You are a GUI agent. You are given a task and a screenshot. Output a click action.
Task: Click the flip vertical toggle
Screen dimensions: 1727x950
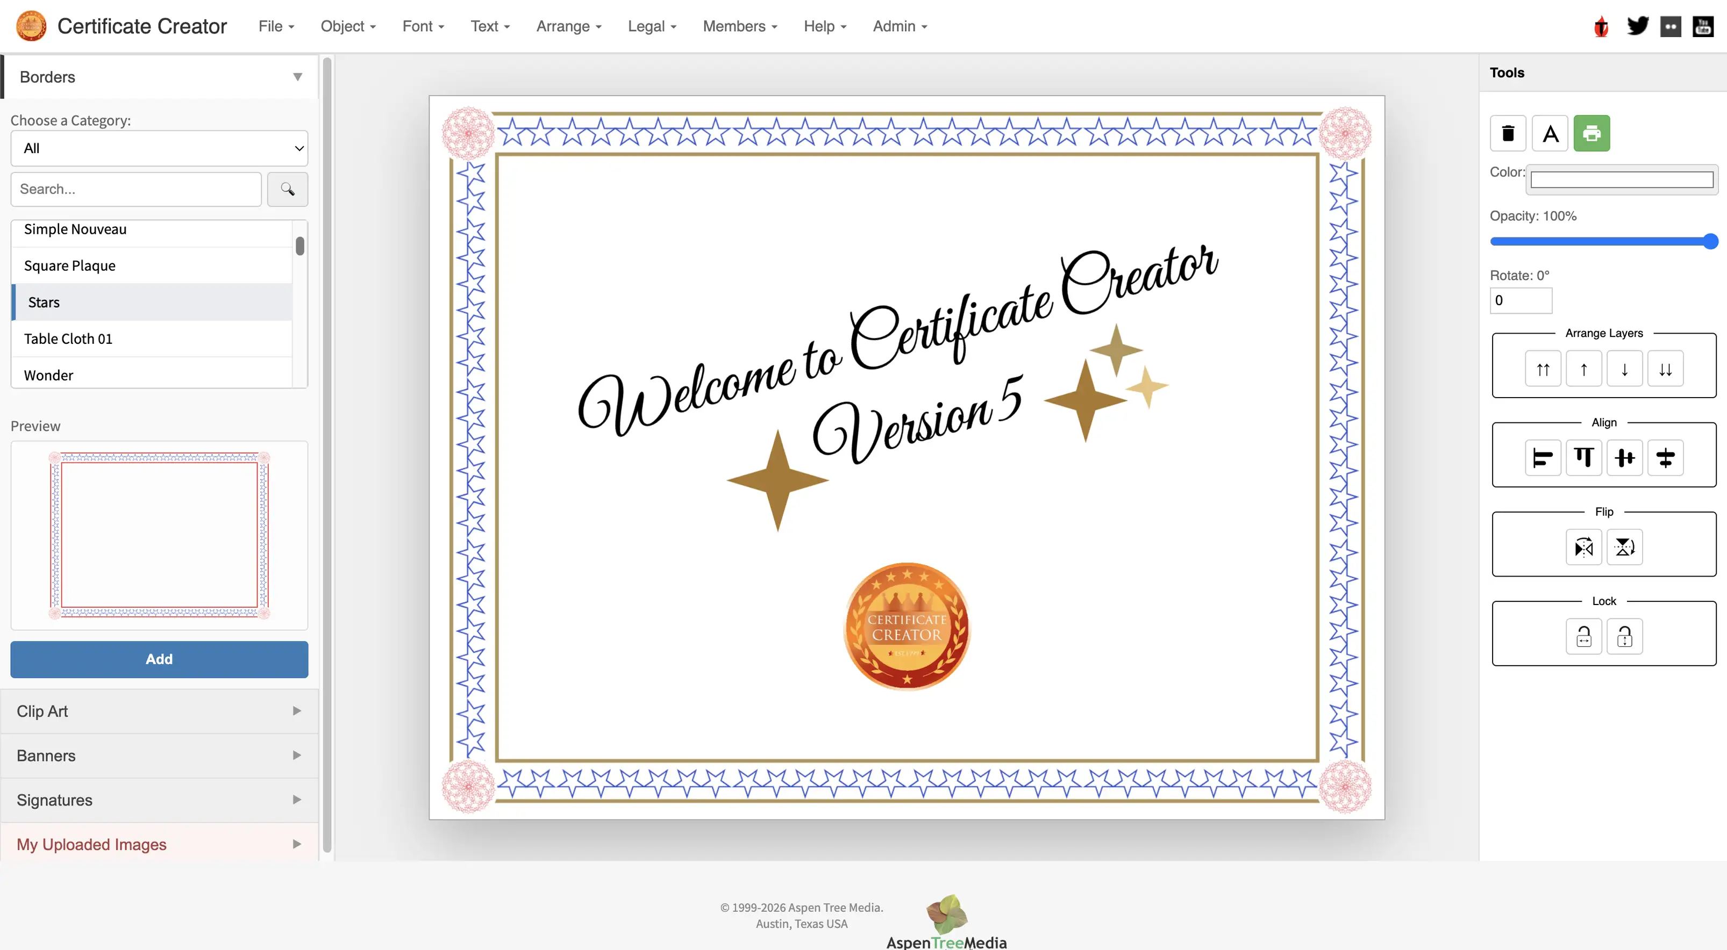[1625, 548]
